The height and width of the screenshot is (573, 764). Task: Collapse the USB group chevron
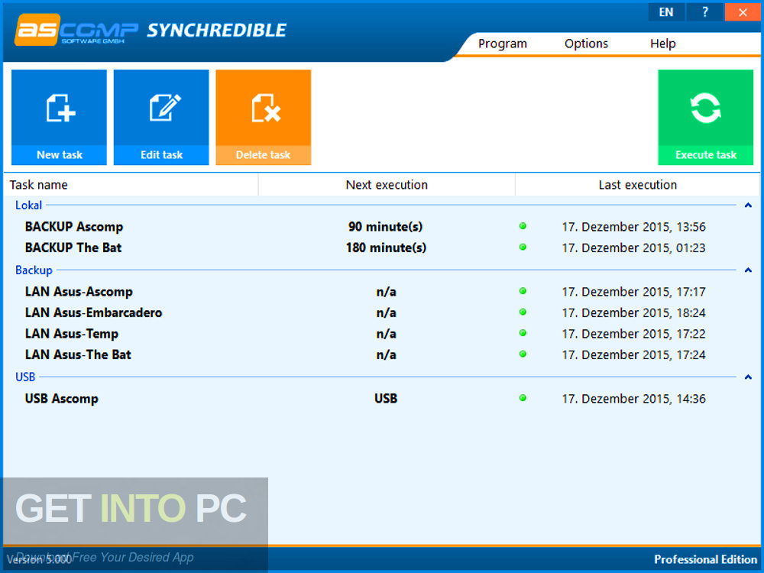pos(748,377)
